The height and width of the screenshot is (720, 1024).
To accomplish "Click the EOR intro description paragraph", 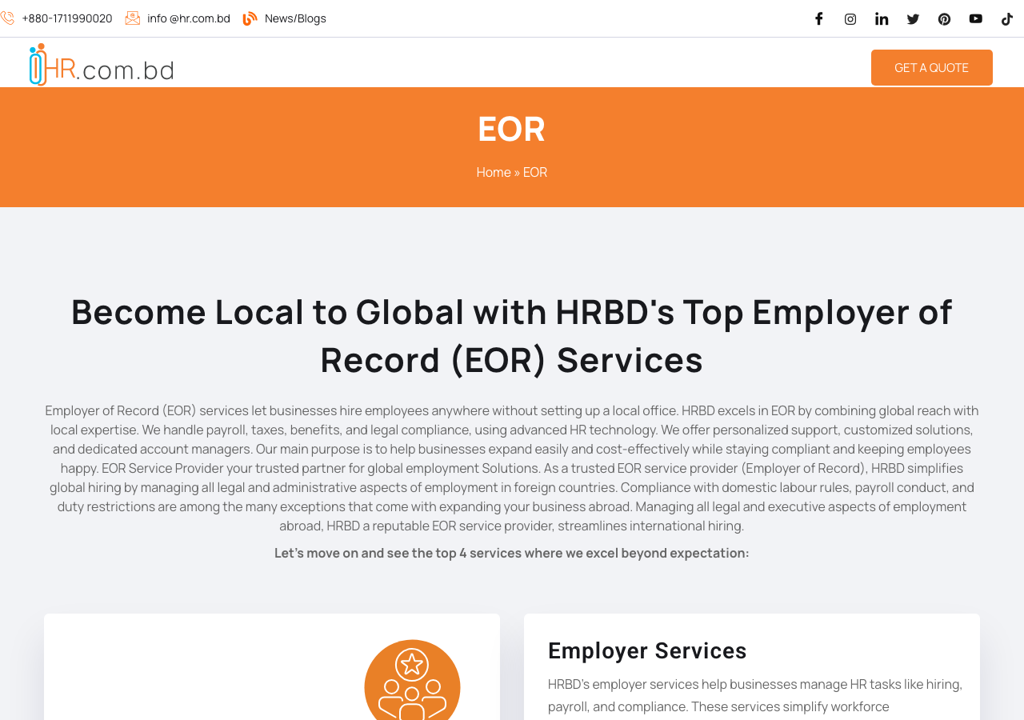I will [512, 468].
